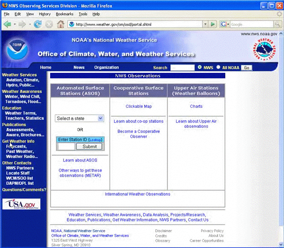Click the green Back arrow button

8,24
